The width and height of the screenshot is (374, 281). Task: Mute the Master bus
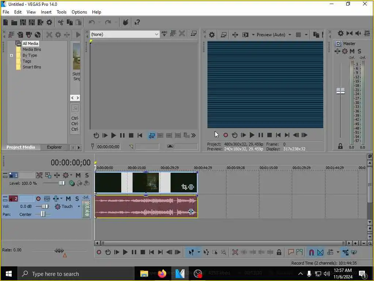tap(352, 51)
